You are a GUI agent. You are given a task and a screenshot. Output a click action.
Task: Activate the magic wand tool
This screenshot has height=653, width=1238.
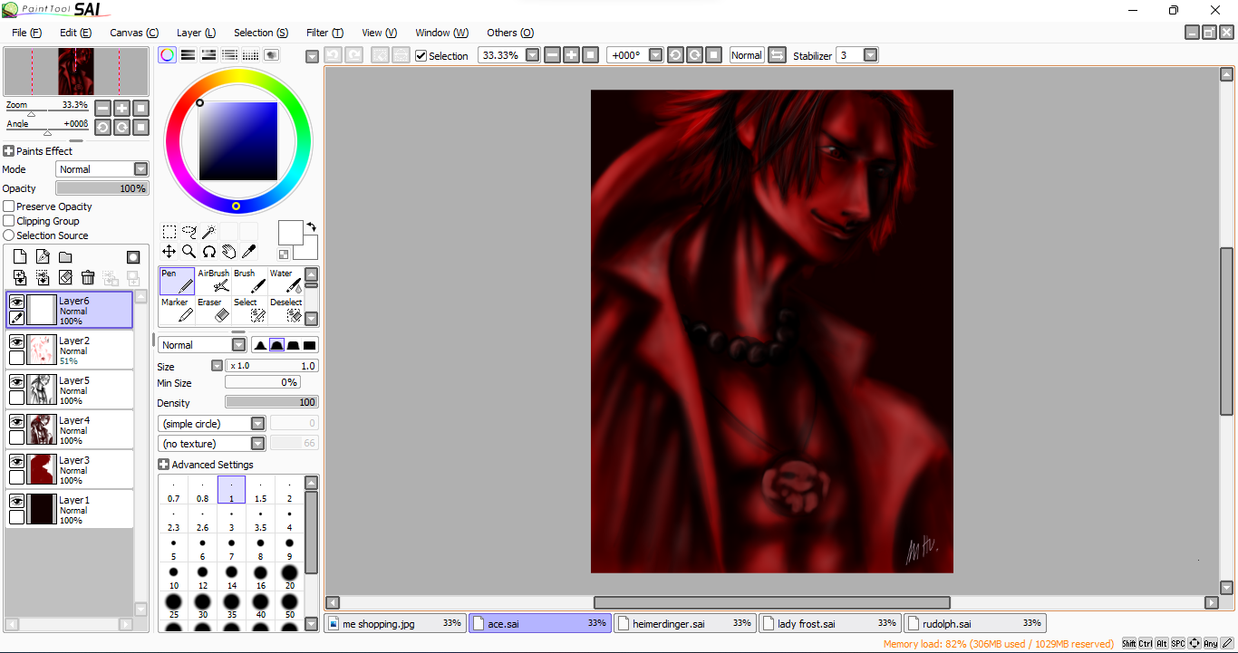[209, 232]
